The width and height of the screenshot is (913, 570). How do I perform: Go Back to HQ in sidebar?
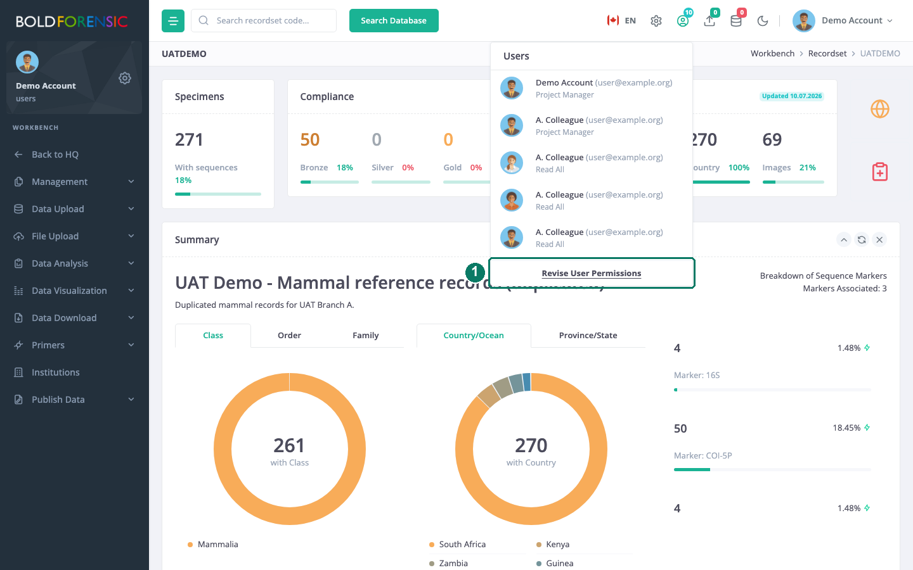(74, 155)
